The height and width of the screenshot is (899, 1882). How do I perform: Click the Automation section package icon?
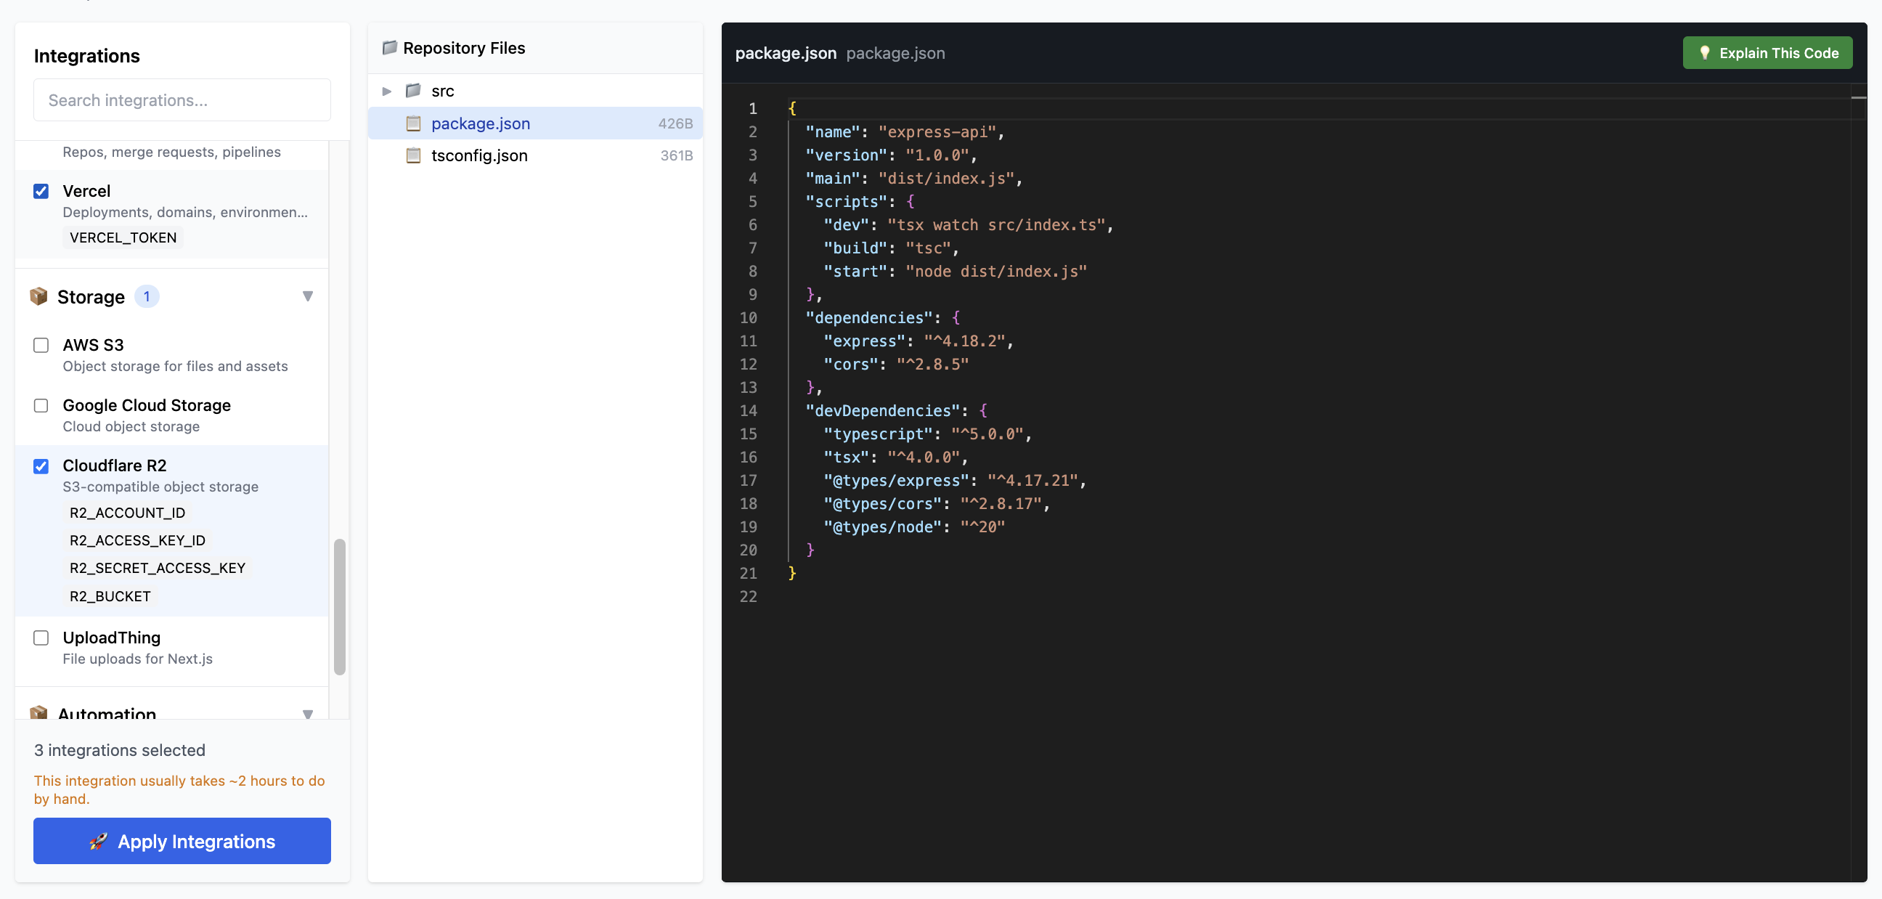38,714
